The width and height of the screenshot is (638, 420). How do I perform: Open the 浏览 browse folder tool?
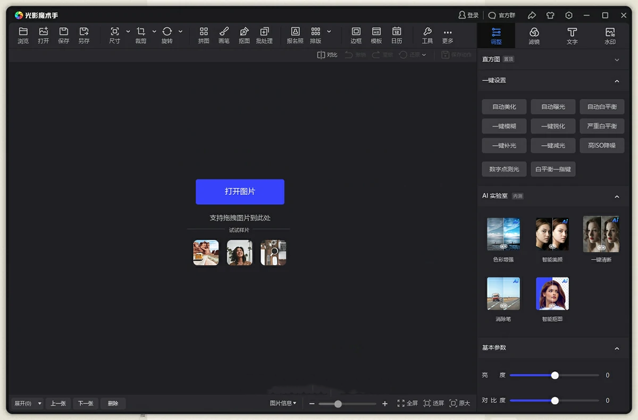coord(23,36)
